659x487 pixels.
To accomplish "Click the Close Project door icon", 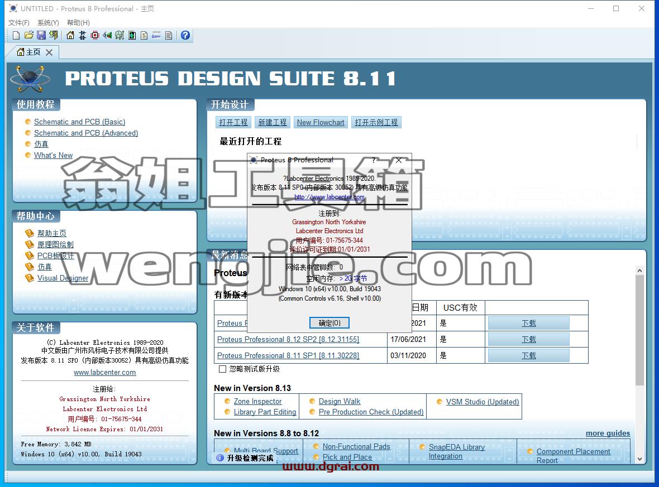I will point(54,35).
